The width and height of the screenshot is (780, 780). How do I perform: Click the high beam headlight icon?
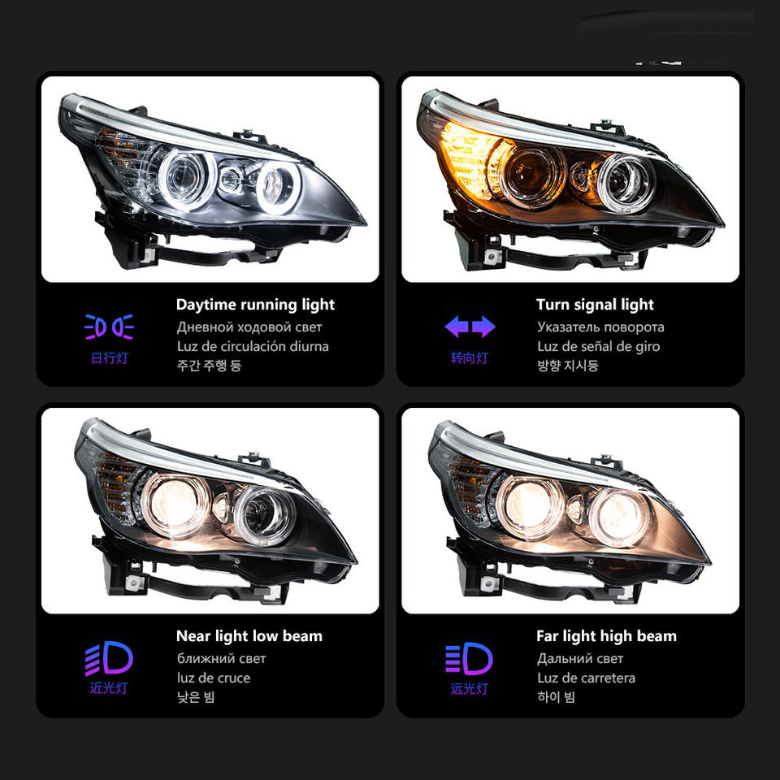click(x=469, y=658)
